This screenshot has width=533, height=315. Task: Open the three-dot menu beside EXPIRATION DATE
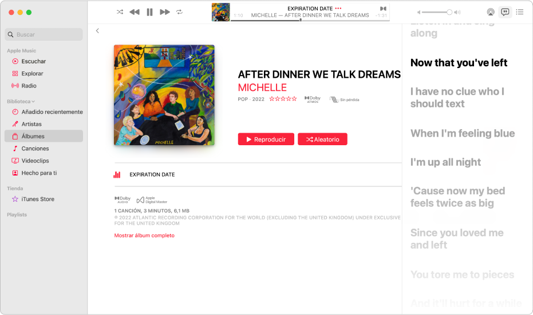pyautogui.click(x=338, y=9)
